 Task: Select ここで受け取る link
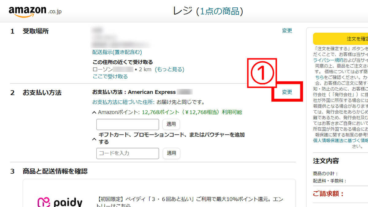coord(110,77)
